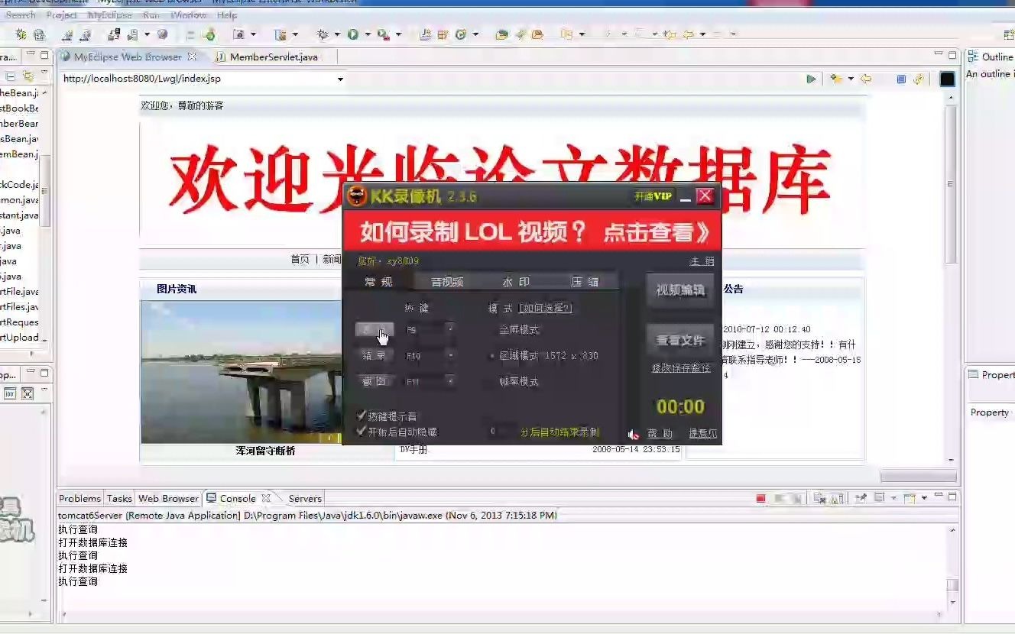Screen dimensions: 1015x634
Task: Click the camera icon in main toolbar
Action: point(238,34)
